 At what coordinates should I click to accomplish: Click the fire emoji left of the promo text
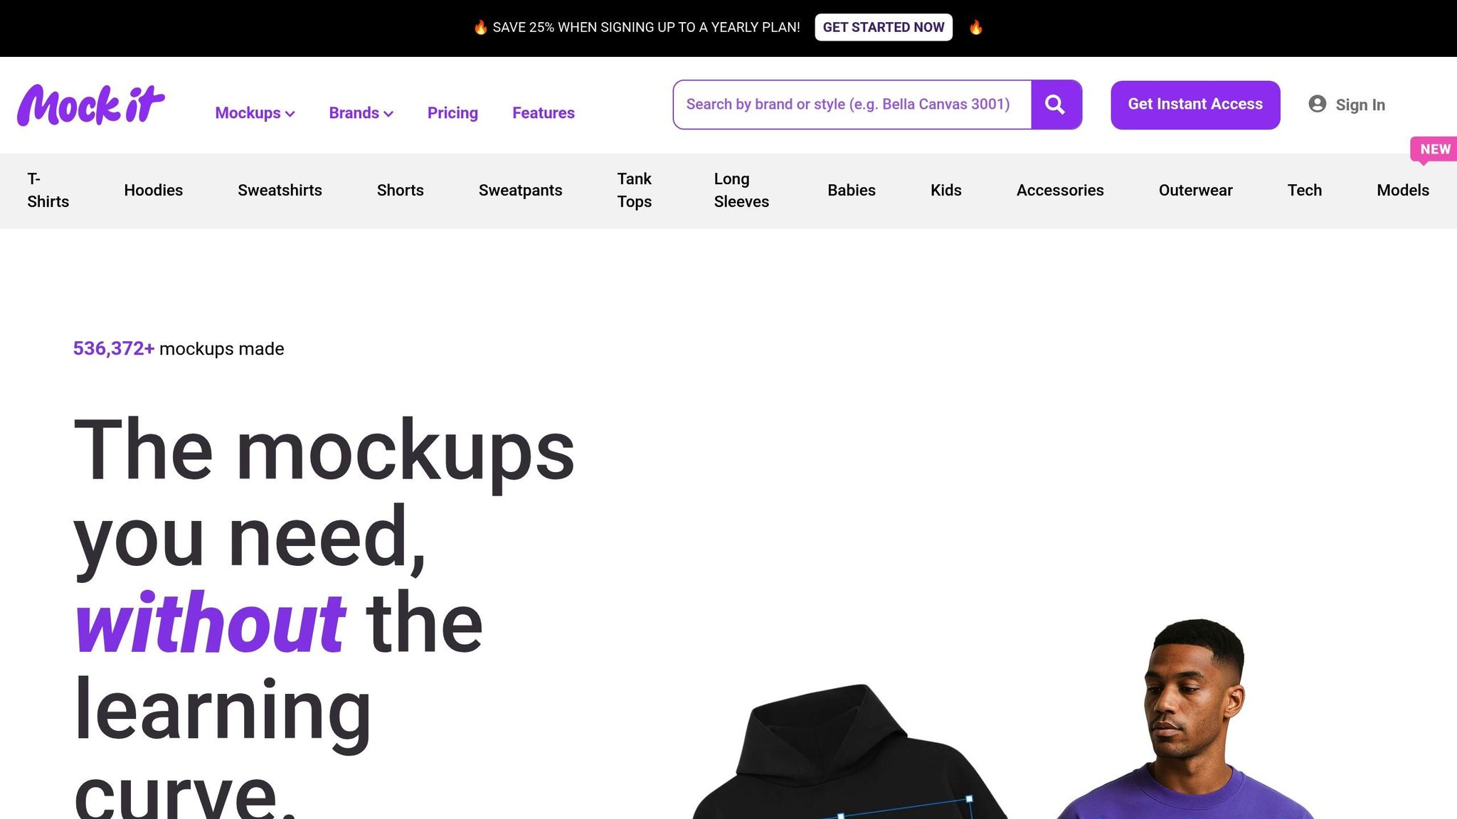[480, 27]
